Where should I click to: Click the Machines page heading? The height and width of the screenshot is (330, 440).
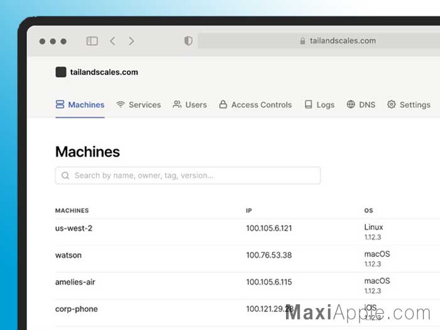point(87,152)
